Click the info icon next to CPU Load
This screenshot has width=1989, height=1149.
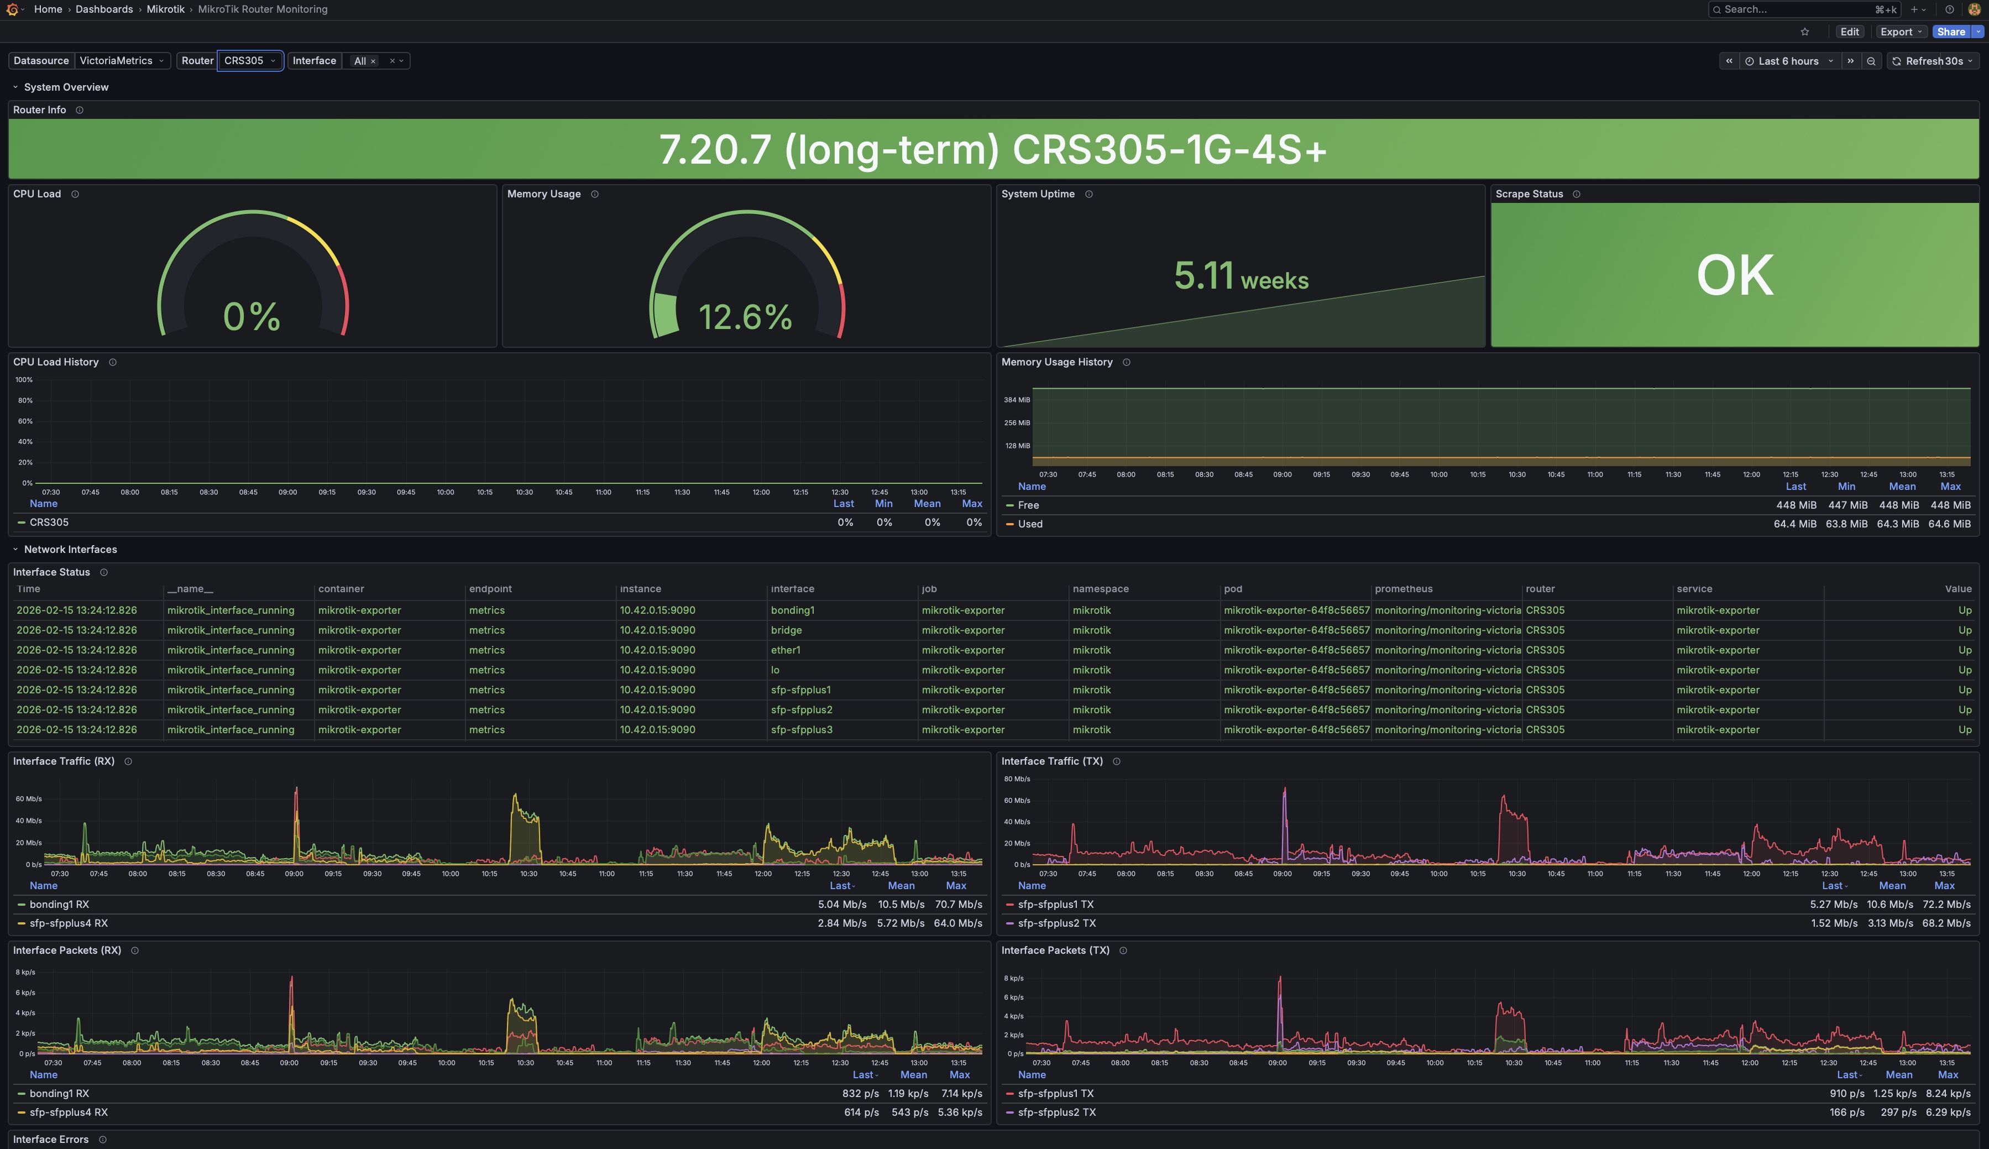(x=75, y=194)
